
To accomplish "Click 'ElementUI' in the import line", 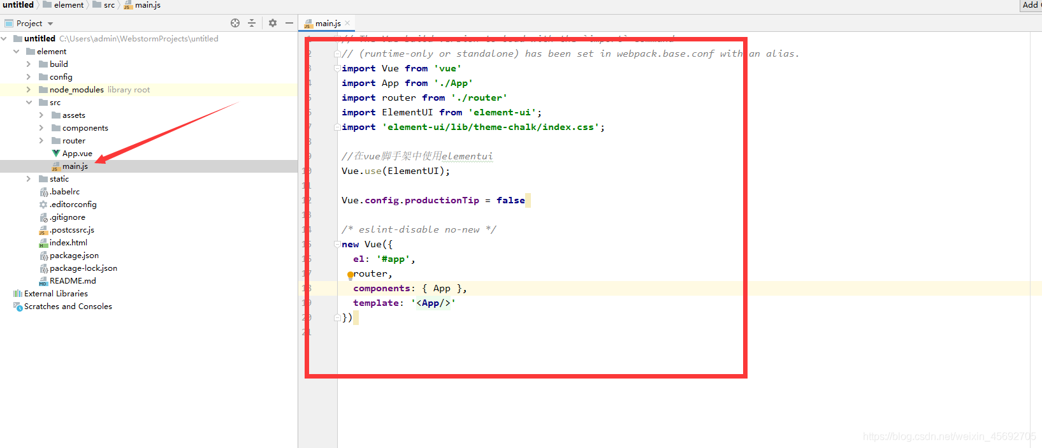I will coord(407,113).
